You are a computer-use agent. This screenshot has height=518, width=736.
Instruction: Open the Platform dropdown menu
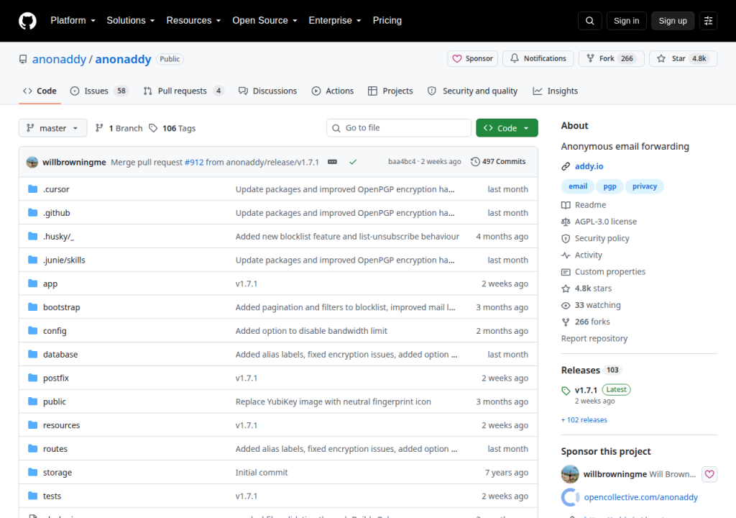(x=73, y=21)
